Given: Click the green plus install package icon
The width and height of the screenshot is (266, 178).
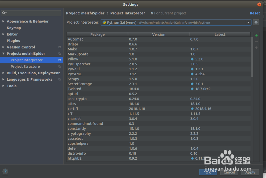Looking at the screenshot, I should click(256, 35).
